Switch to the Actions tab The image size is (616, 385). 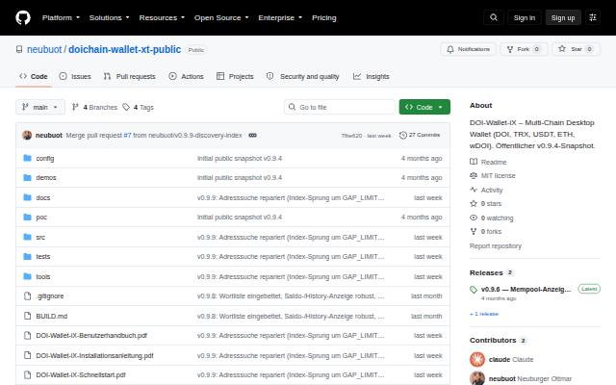coord(186,76)
